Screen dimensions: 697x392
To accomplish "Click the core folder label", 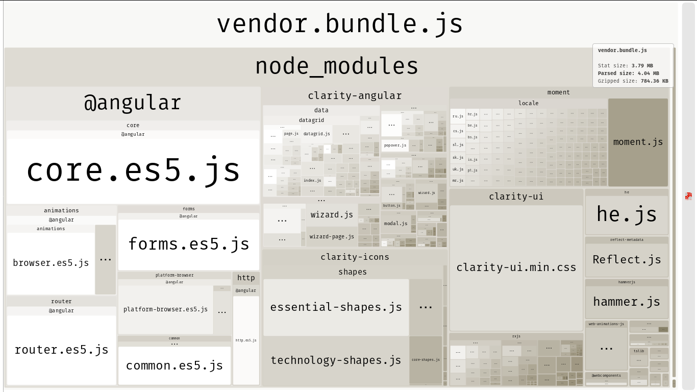I will click(133, 125).
